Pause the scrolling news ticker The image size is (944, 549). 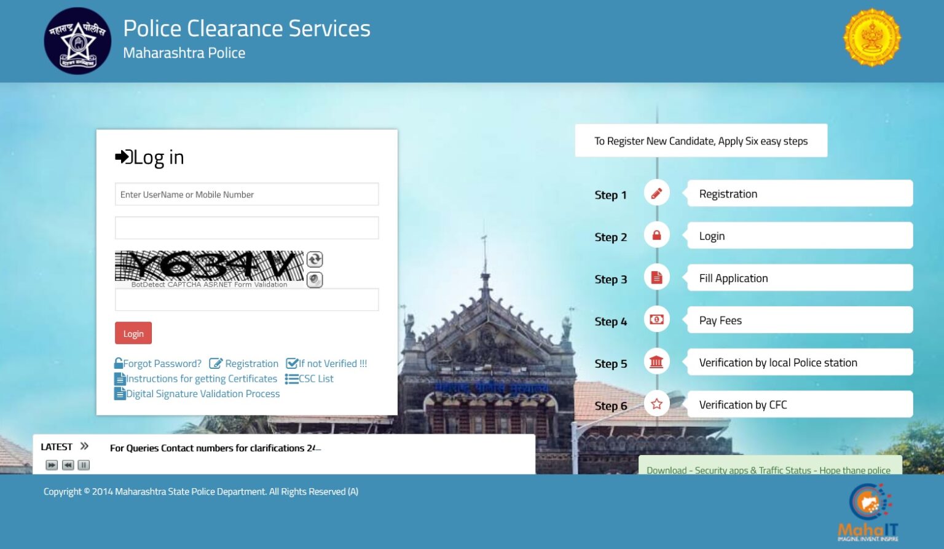pos(83,465)
